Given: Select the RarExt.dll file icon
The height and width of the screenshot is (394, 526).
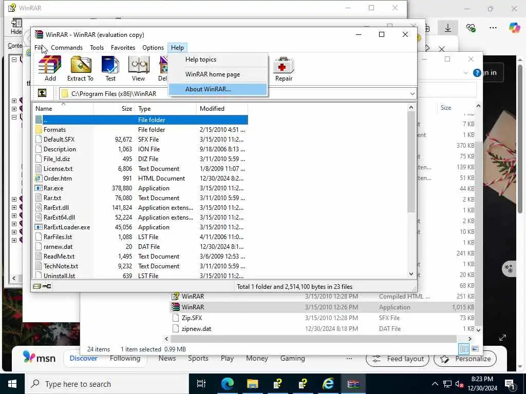Looking at the screenshot, I should 39,207.
